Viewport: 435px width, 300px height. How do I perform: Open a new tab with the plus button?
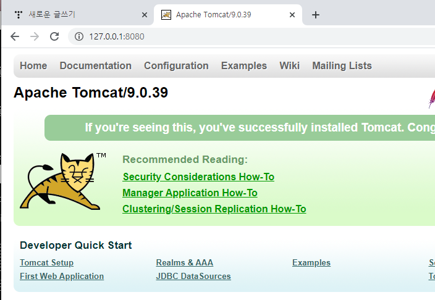pyautogui.click(x=315, y=15)
